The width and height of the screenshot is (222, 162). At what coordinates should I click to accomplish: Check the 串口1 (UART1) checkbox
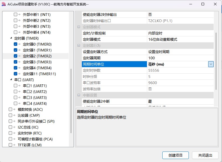click(x=16, y=86)
